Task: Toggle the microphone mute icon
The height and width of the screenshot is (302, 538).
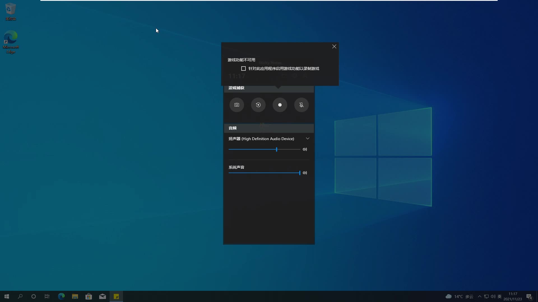Action: point(301,105)
